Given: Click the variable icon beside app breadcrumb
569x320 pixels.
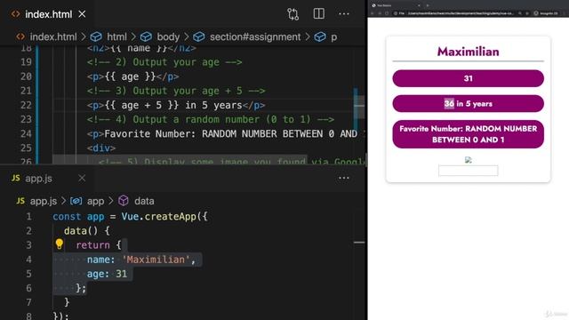Looking at the screenshot, I should (x=76, y=201).
